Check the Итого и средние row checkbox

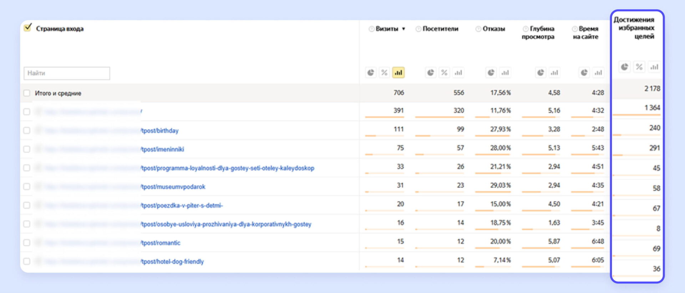(x=27, y=93)
